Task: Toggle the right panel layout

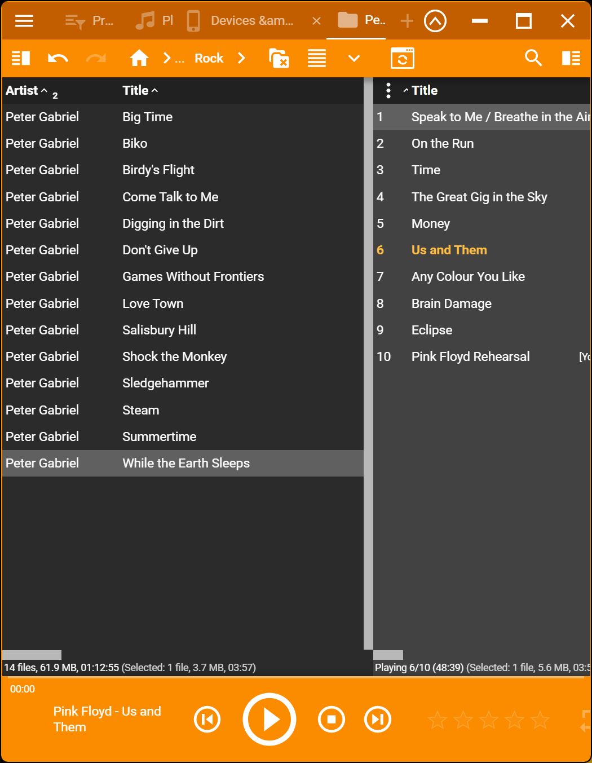Action: (571, 58)
